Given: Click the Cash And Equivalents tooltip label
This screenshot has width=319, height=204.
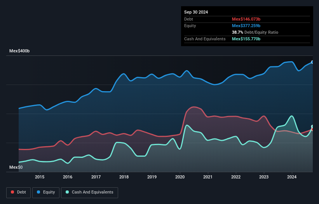Looking at the screenshot, I should [x=205, y=39].
